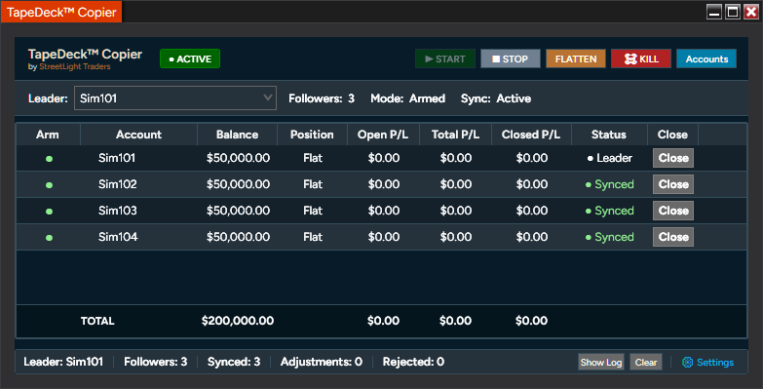763x389 pixels.
Task: Click Leader: Sim101 in status bar
Action: pyautogui.click(x=63, y=362)
